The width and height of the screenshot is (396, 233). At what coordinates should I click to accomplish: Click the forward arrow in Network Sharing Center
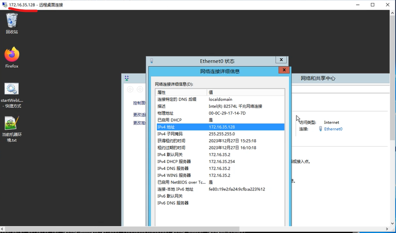click(x=140, y=89)
